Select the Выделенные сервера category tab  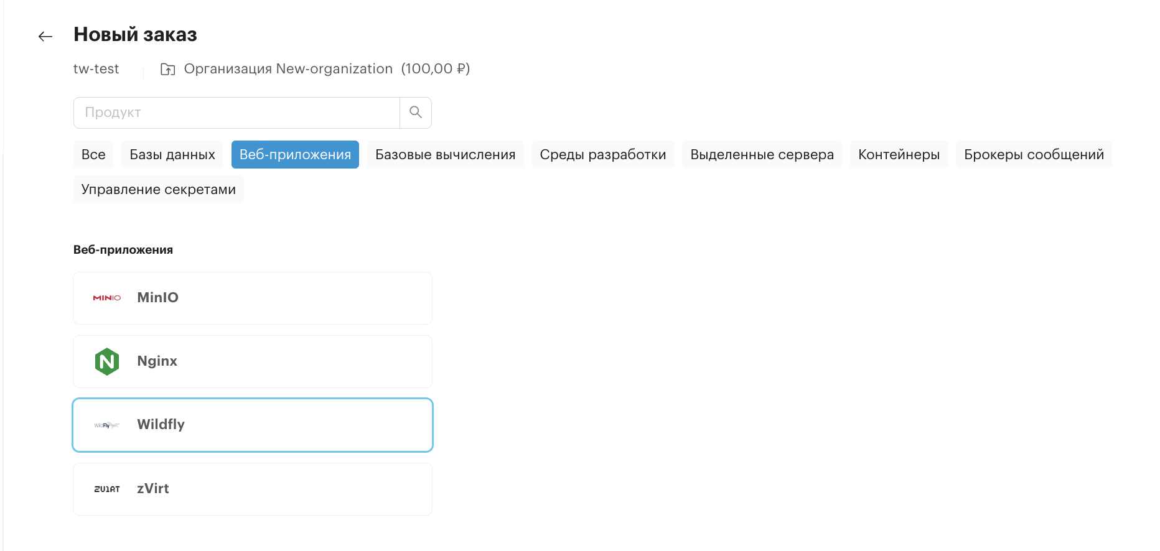[762, 154]
